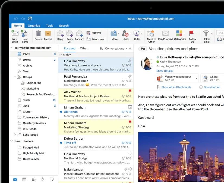224x183 pixels.
Task: Click the Download All link
Action: 212,87
